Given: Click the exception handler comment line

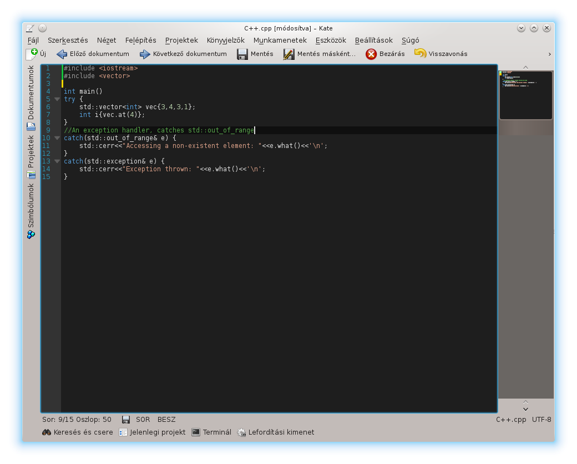Looking at the screenshot, I should [x=159, y=130].
